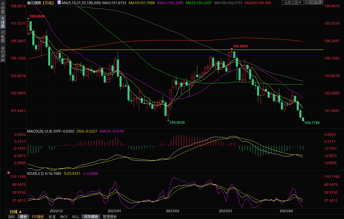Click the MA indicator chart icon
Image resolution: width=344 pixels, height=219 pixels.
(x=59, y=3)
